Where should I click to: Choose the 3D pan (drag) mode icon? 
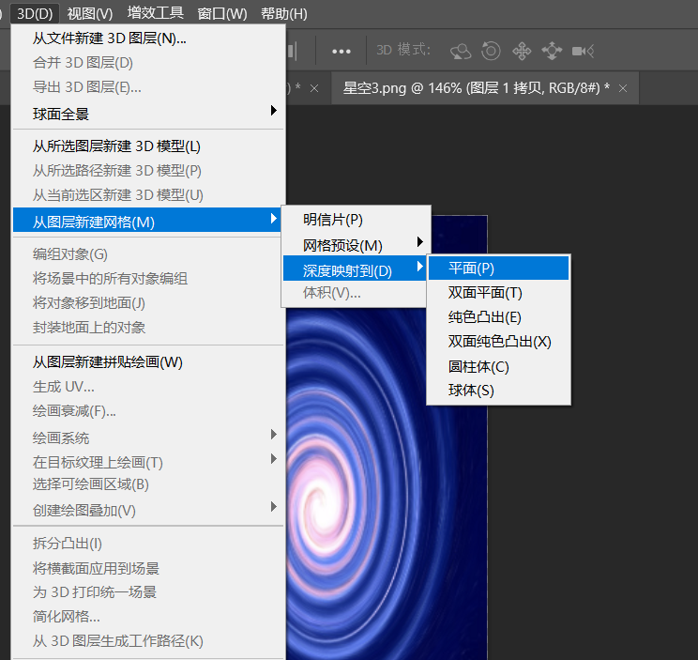click(x=521, y=51)
